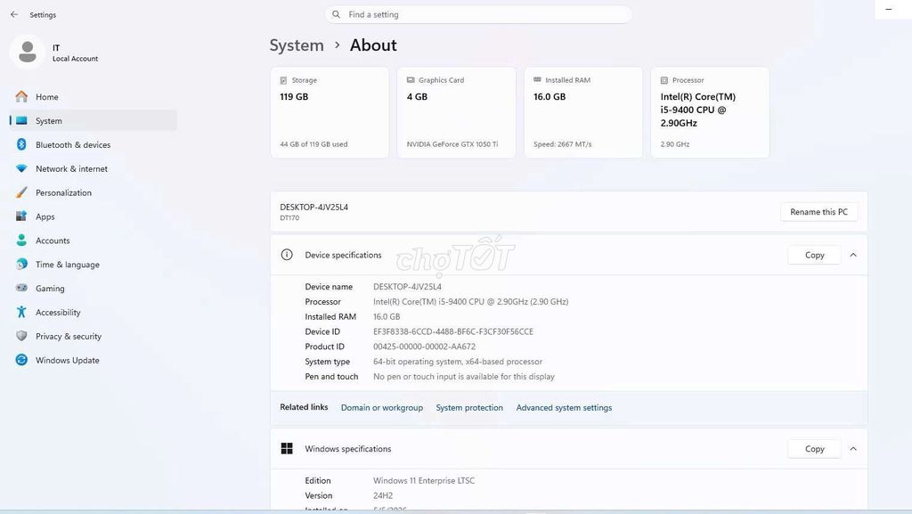
Task: Collapse the Device specifications section
Action: (853, 255)
